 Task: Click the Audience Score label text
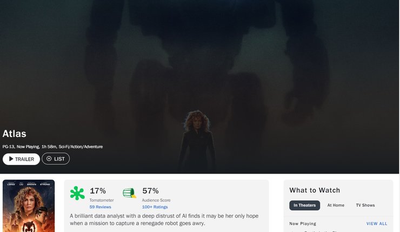pos(156,200)
